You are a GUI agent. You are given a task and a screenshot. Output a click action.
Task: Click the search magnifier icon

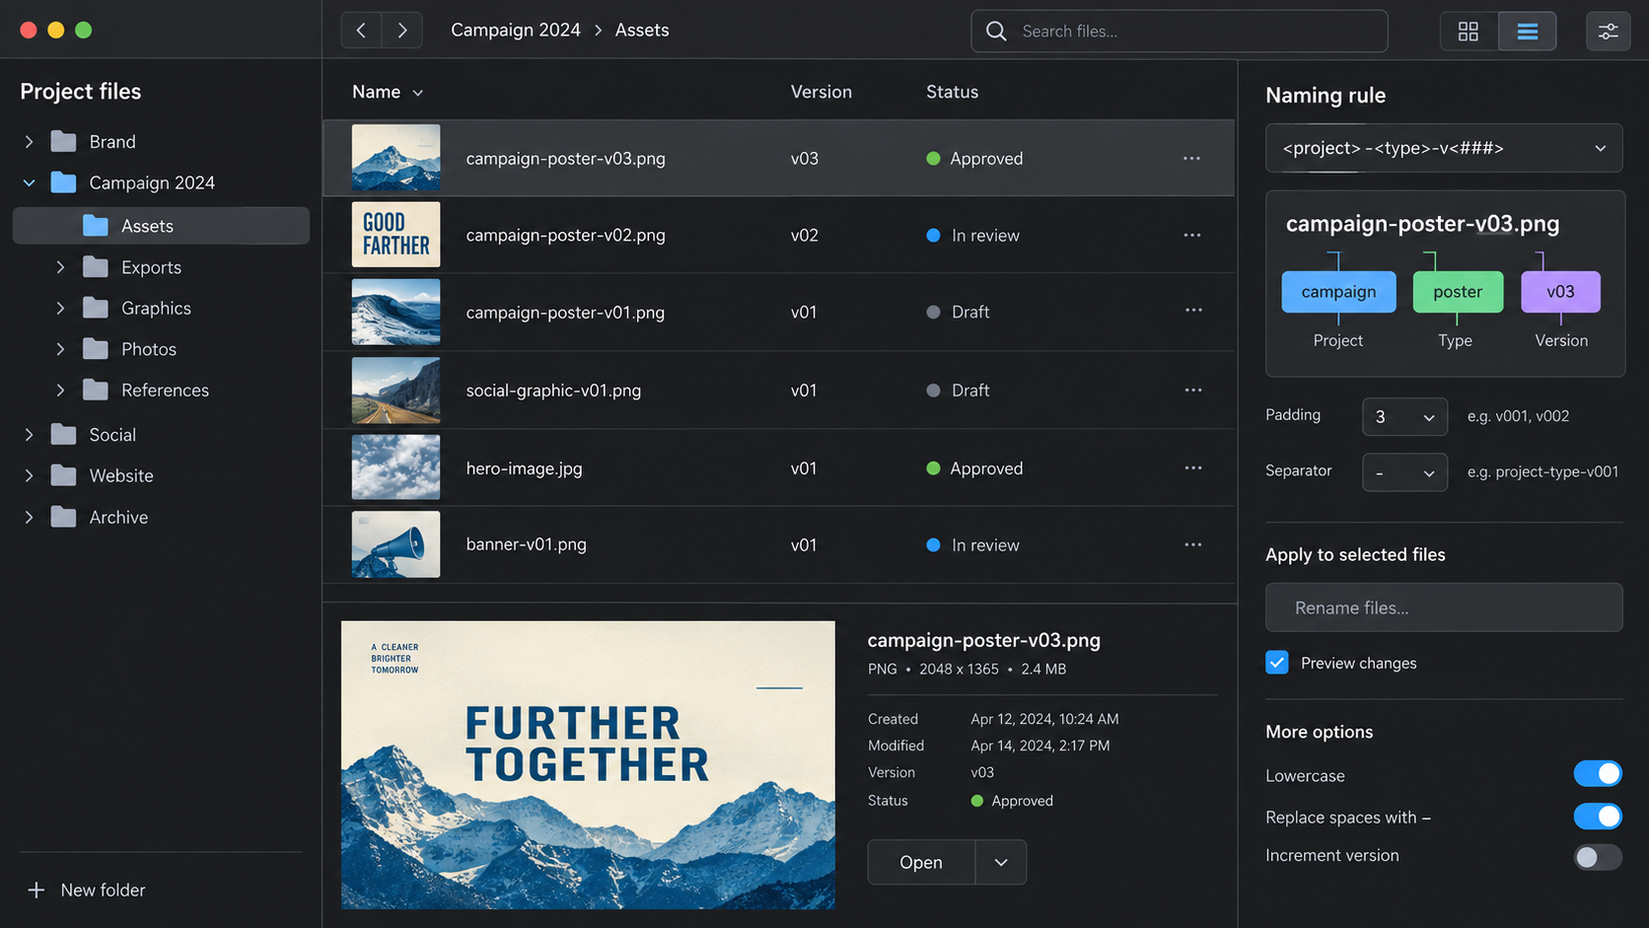pyautogui.click(x=996, y=32)
